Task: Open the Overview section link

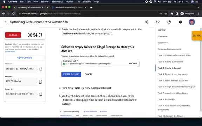Action: 163,36
